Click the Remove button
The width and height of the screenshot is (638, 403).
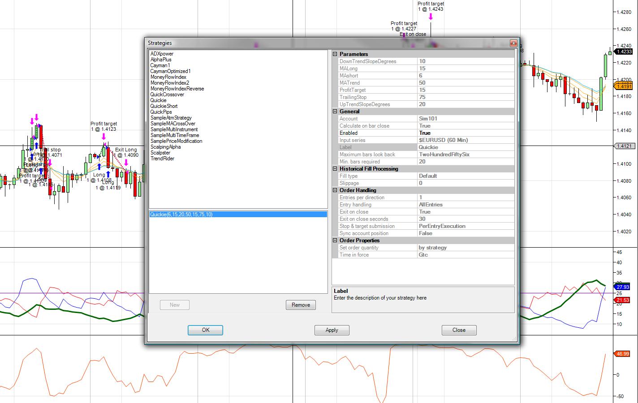tap(301, 305)
